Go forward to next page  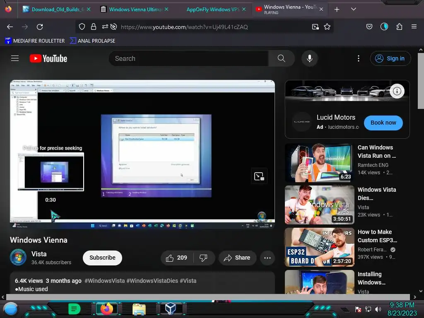tap(25, 27)
